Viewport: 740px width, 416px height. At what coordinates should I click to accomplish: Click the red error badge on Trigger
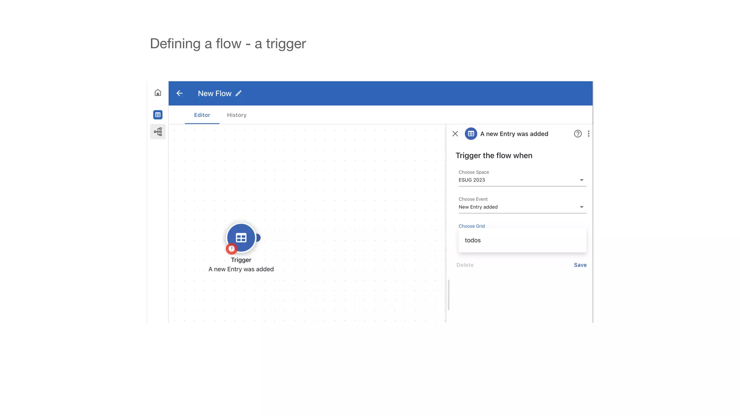(x=231, y=249)
